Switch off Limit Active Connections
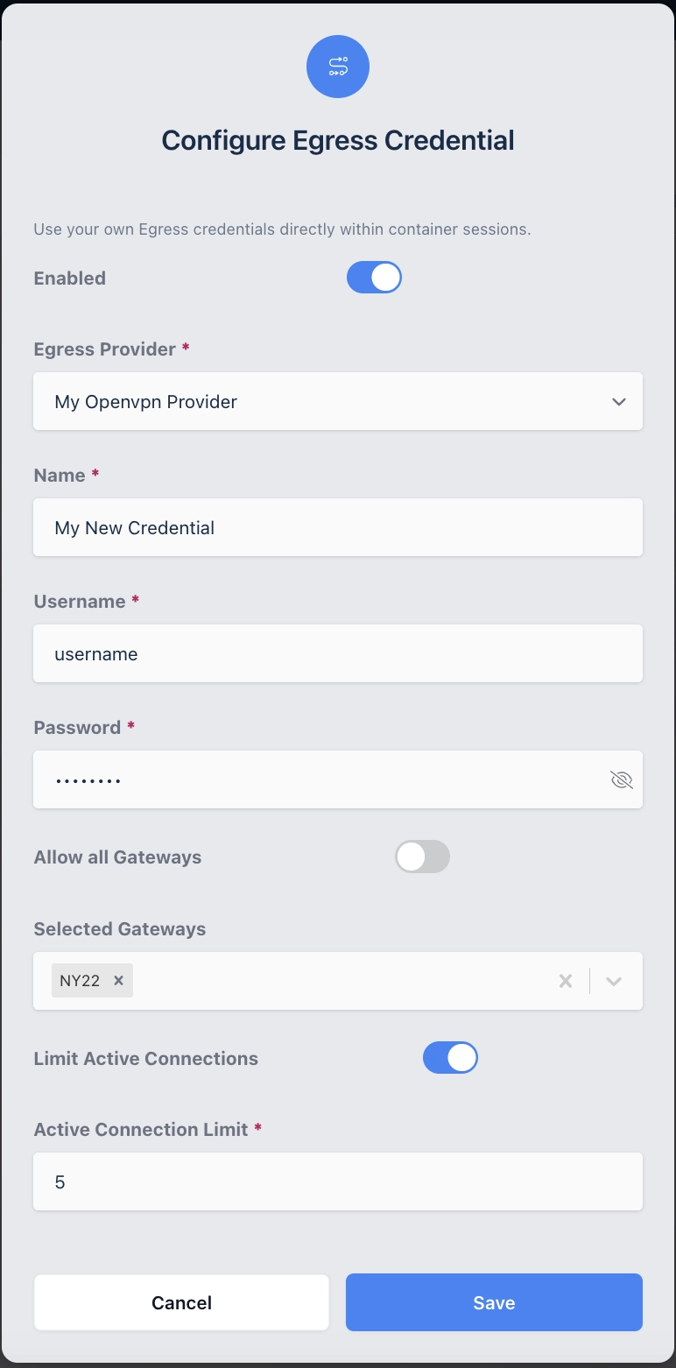Image resolution: width=676 pixels, height=1368 pixels. point(450,1058)
